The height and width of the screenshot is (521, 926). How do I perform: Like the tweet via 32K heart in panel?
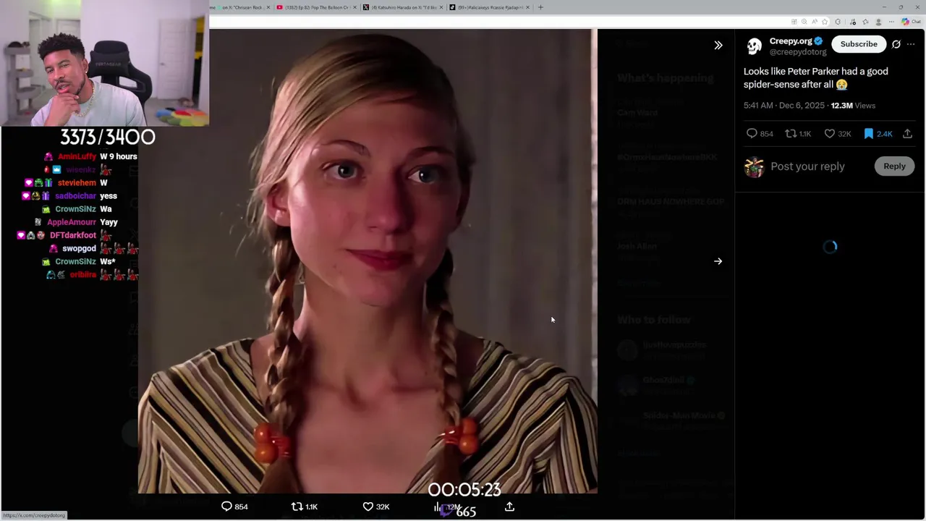pos(838,134)
